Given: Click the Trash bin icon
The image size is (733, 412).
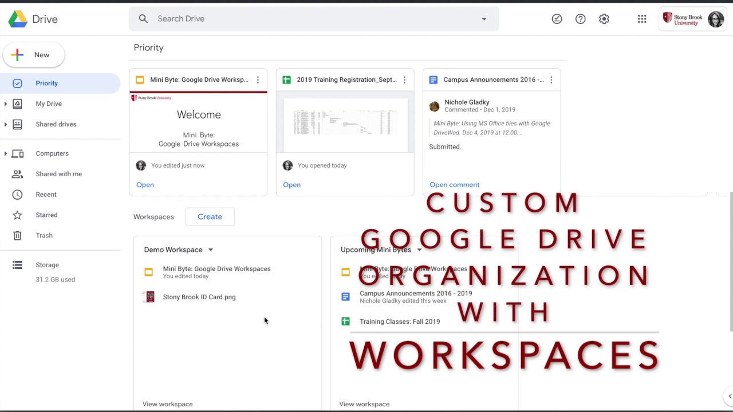Looking at the screenshot, I should pos(17,236).
